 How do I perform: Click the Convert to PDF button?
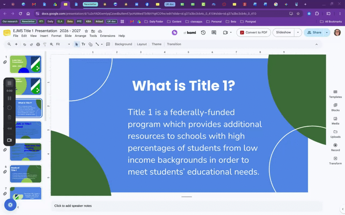(253, 33)
